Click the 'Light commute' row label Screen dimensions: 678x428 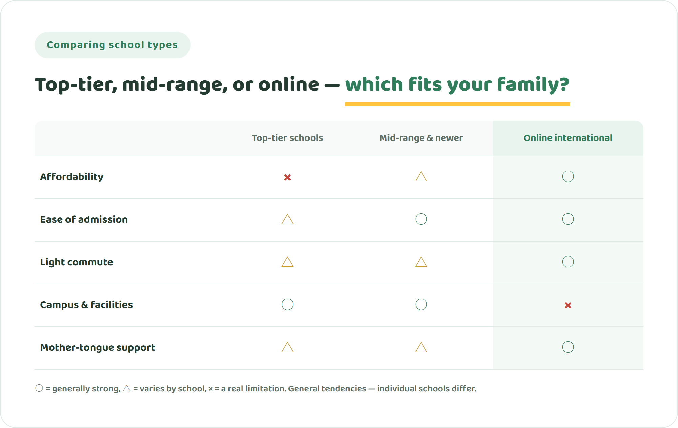tap(77, 262)
